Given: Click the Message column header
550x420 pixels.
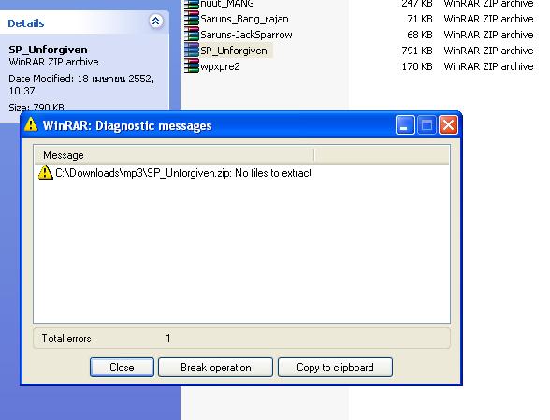Looking at the screenshot, I should 174,155.
